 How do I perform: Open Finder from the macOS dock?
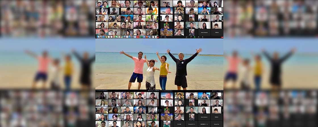click(97, 37)
